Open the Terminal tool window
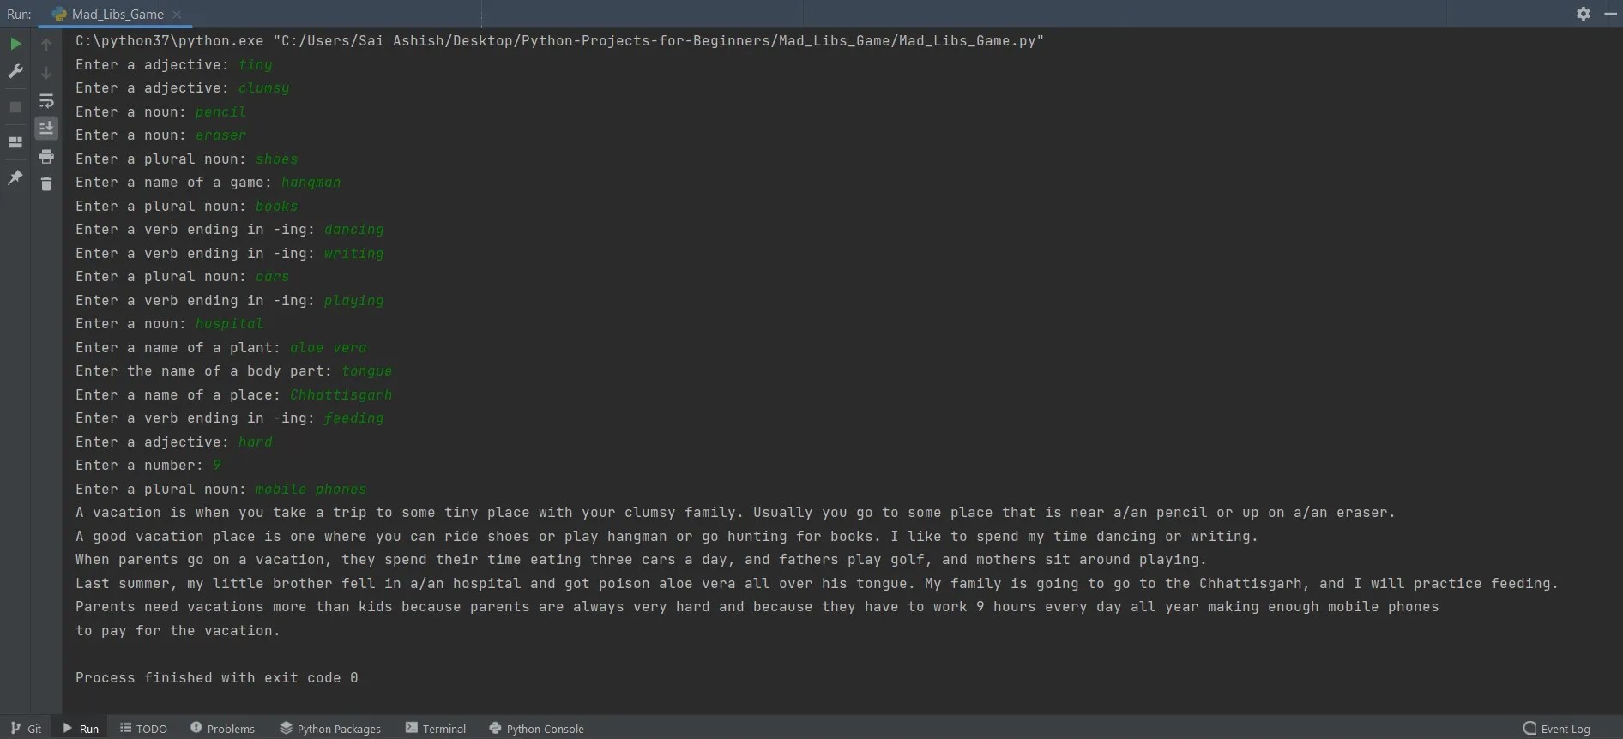This screenshot has height=739, width=1623. [x=436, y=729]
